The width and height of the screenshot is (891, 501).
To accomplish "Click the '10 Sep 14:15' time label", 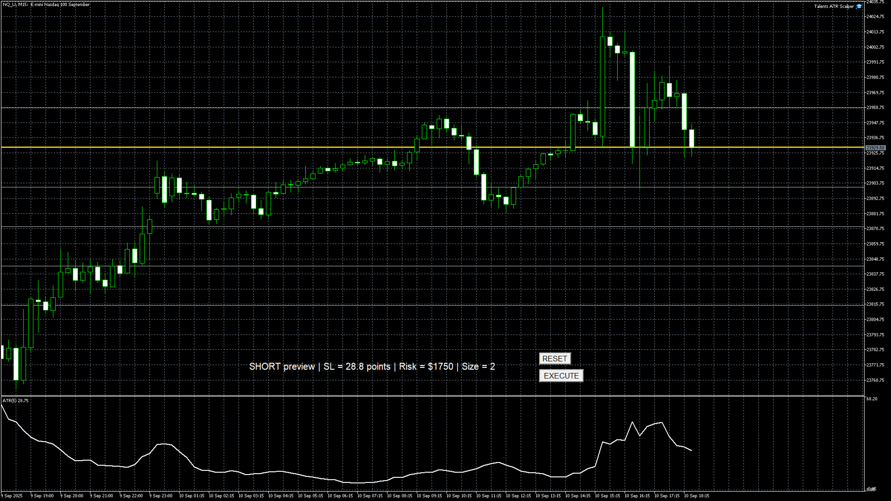I will tap(578, 496).
